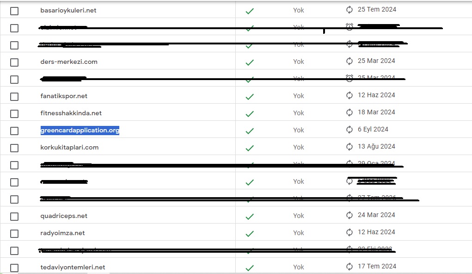Click green checkmark in radyoimza.net row
Image resolution: width=472 pixels, height=274 pixels.
(250, 234)
